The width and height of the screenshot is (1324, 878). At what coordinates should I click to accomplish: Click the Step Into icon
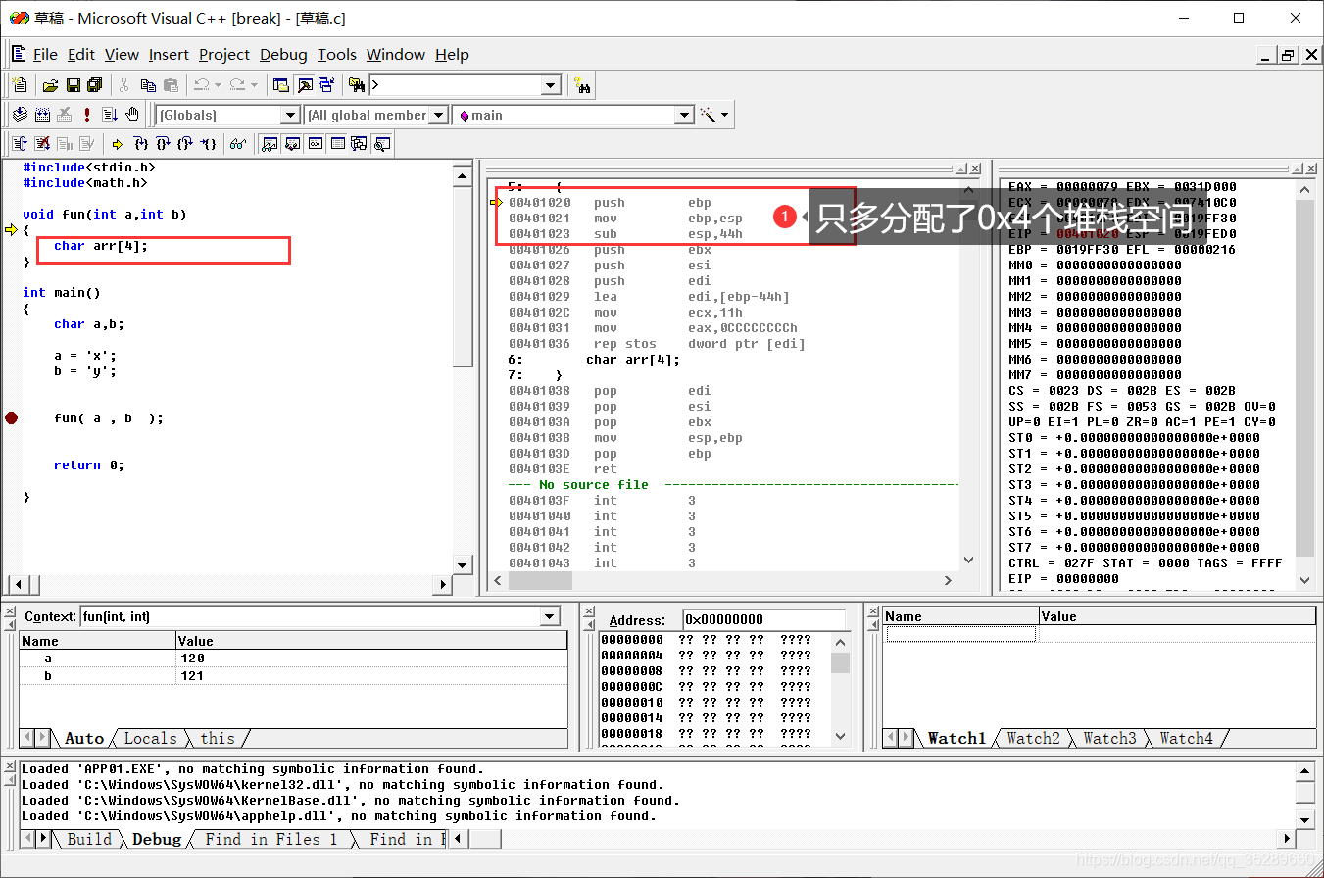pos(140,144)
